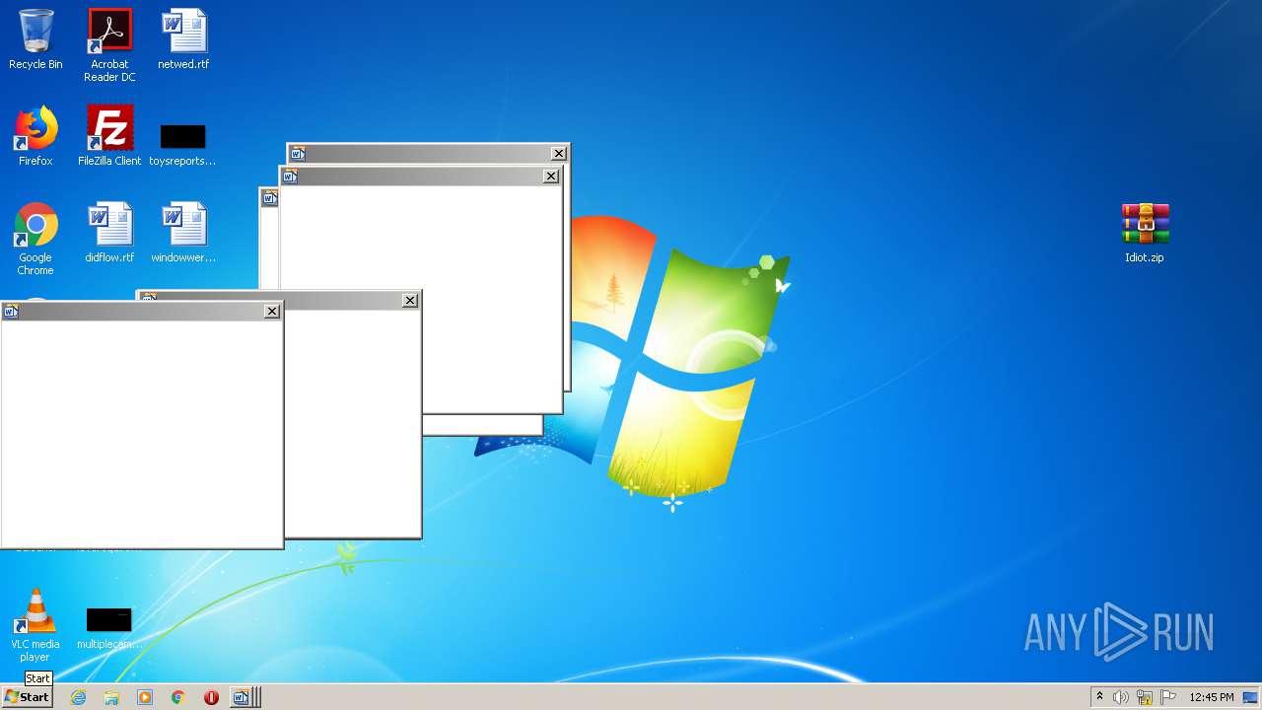This screenshot has height=710, width=1262.
Task: Launch FileZilla Client shortcut
Action: (109, 136)
